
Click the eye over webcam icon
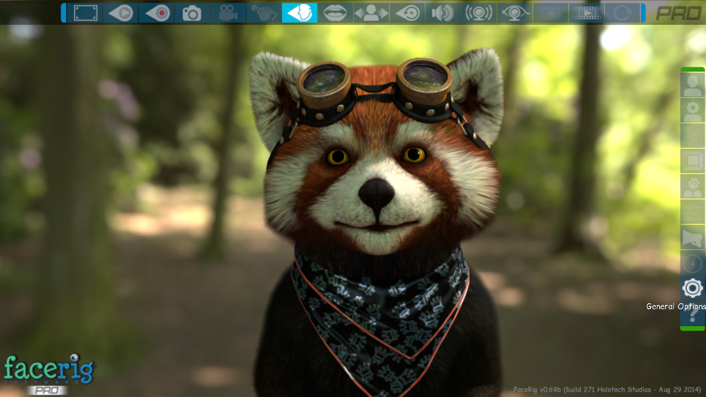(514, 13)
